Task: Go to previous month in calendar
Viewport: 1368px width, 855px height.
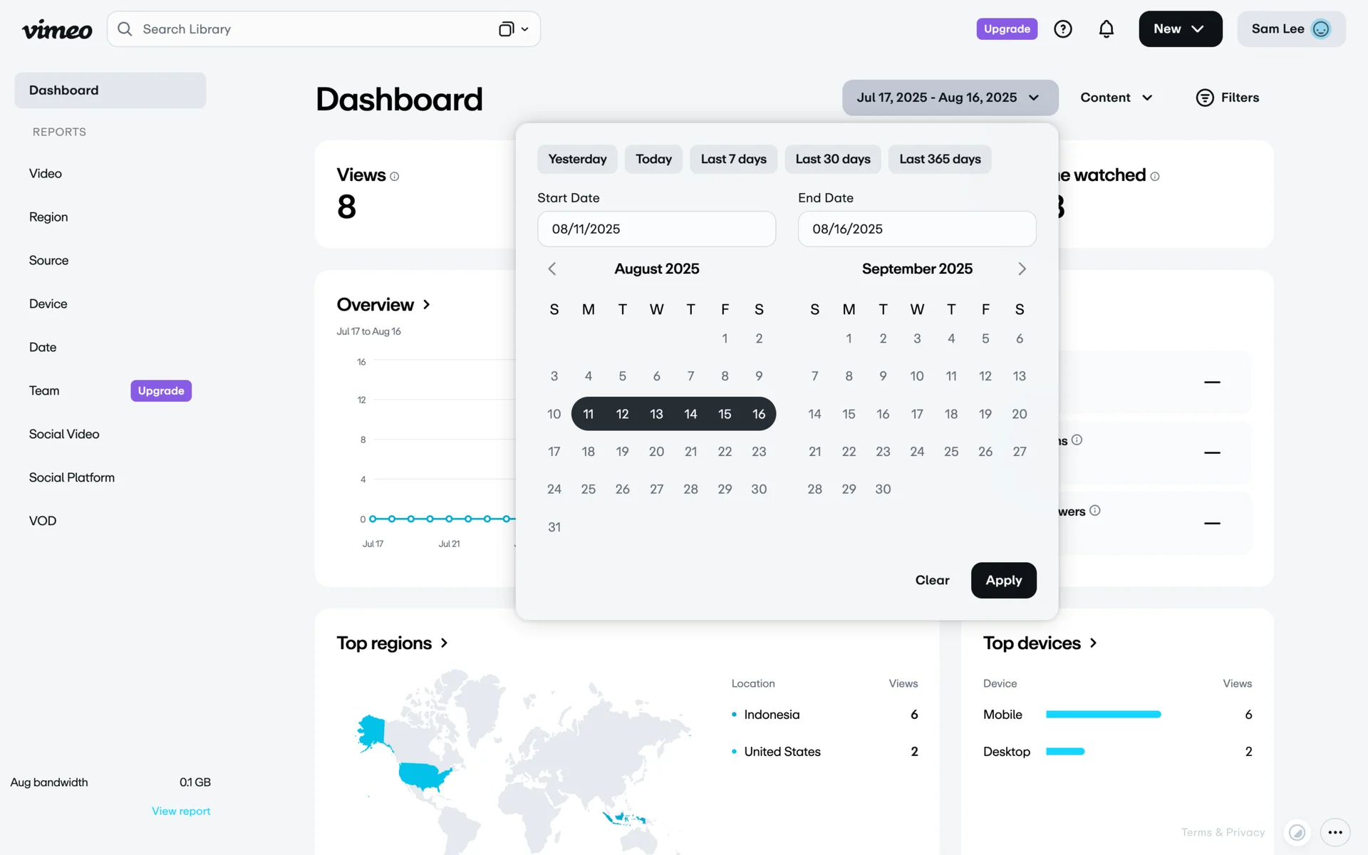Action: tap(552, 269)
